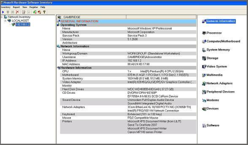Screen dimensions: 248x145
Task: Click the 'Canon MP140 series Printer' entry
Action: click(145, 132)
